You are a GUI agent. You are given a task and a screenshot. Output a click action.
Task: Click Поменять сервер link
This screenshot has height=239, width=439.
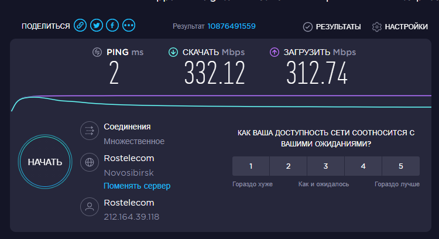click(x=137, y=186)
